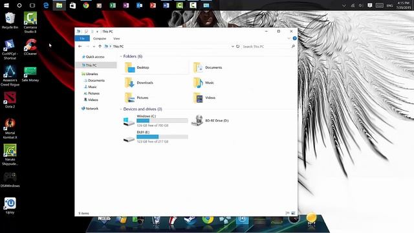
Task: Open the clock and date flyout
Action: pyautogui.click(x=404, y=5)
